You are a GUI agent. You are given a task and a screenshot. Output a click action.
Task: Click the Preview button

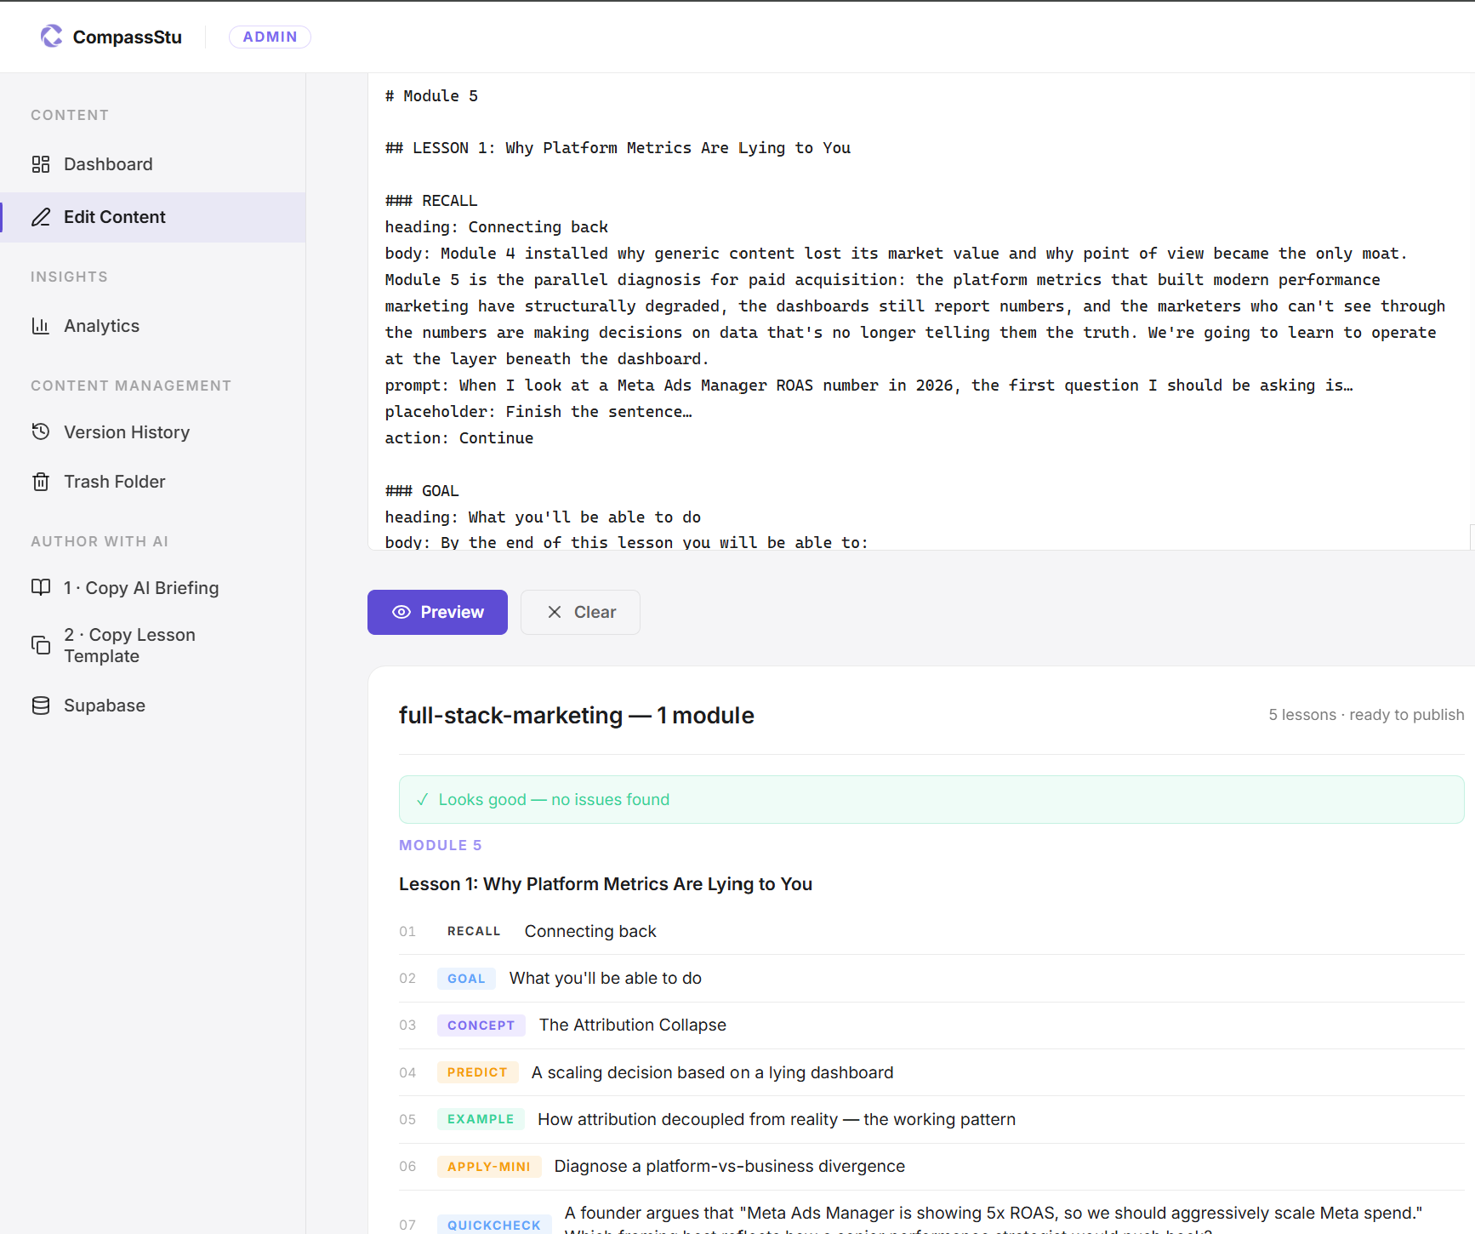point(437,612)
